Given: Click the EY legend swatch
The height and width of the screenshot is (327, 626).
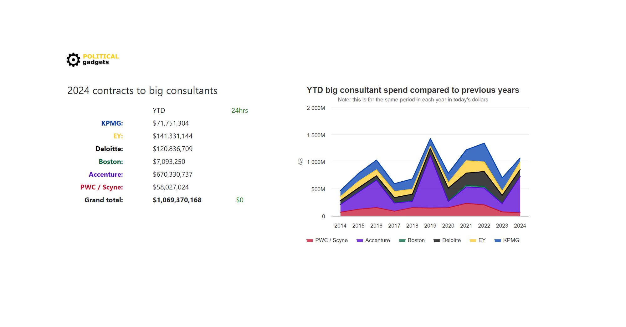Looking at the screenshot, I should (x=473, y=240).
